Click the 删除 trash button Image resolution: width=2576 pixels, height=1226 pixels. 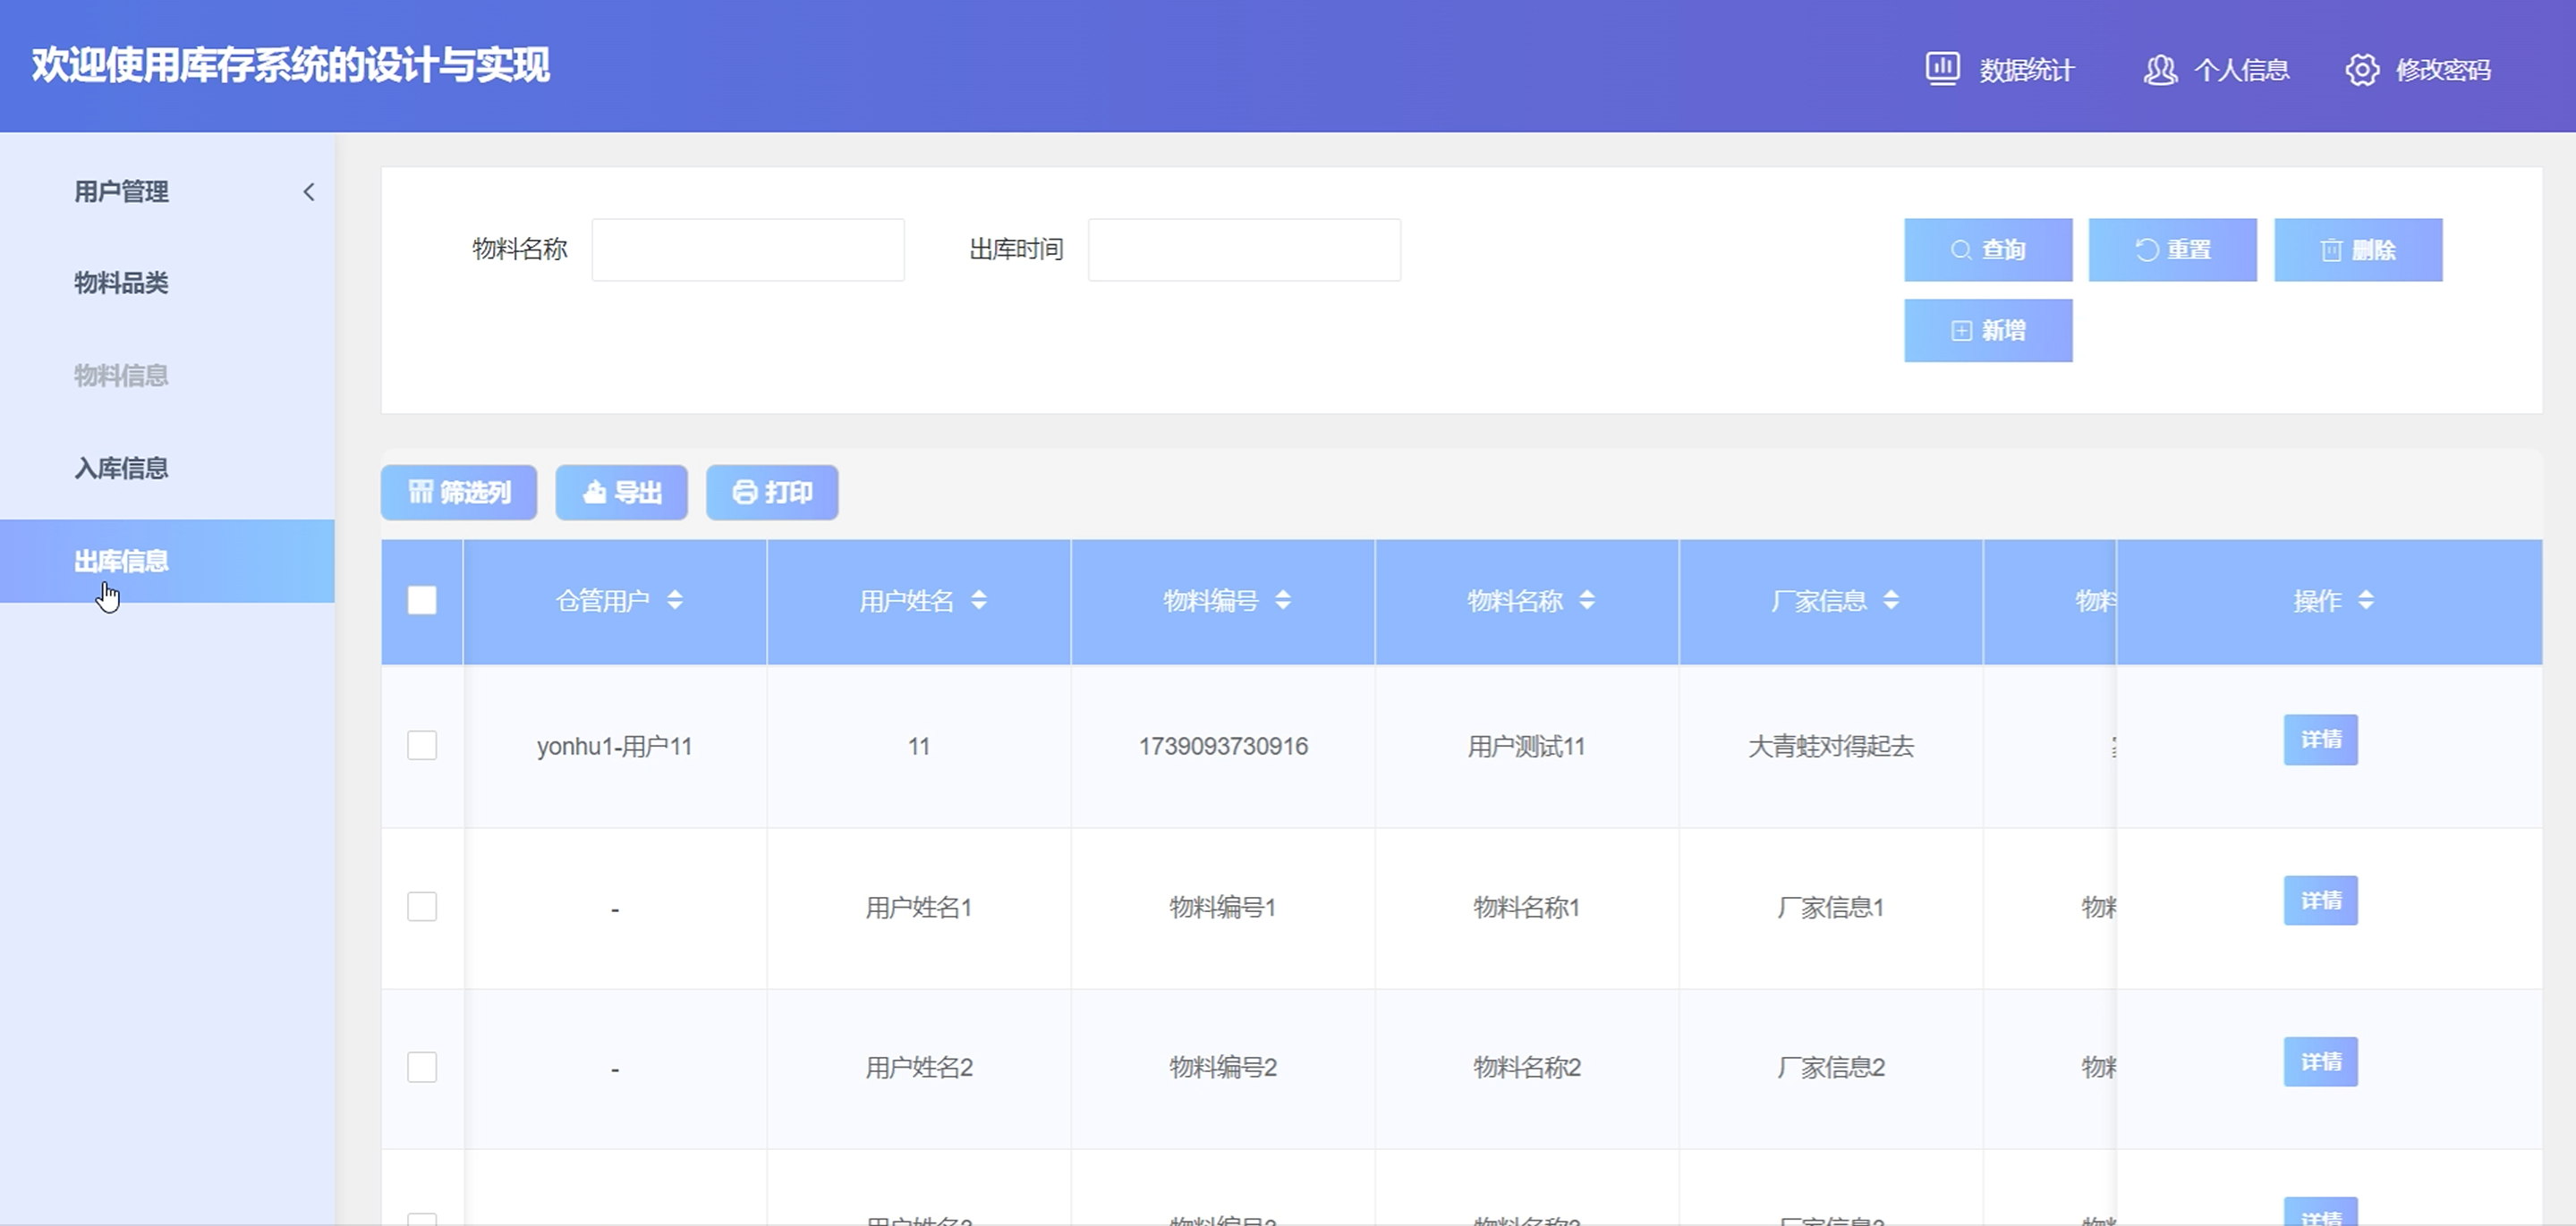click(2357, 249)
